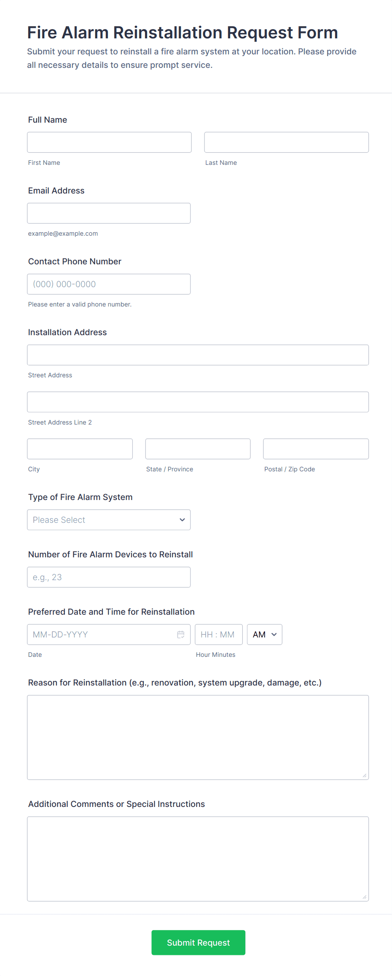Click the Submit Request button
This screenshot has width=392, height=976.
tap(198, 942)
